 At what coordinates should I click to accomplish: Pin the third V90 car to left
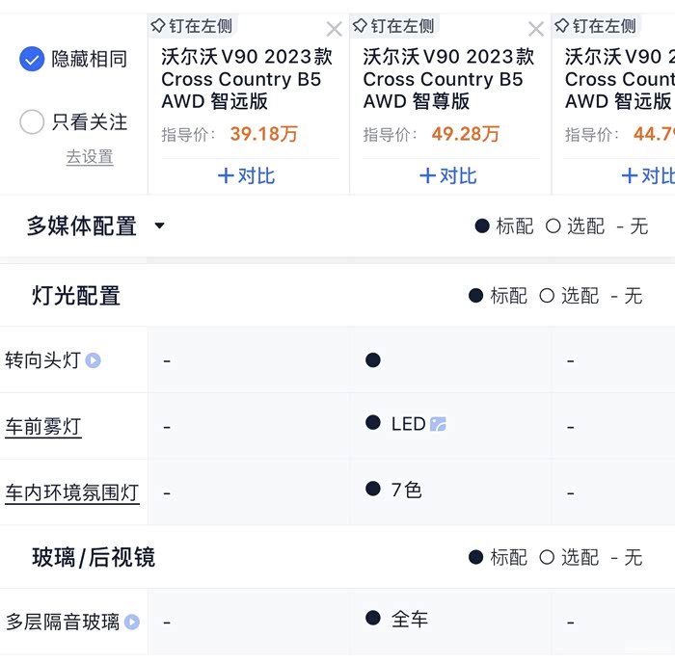coord(596,26)
